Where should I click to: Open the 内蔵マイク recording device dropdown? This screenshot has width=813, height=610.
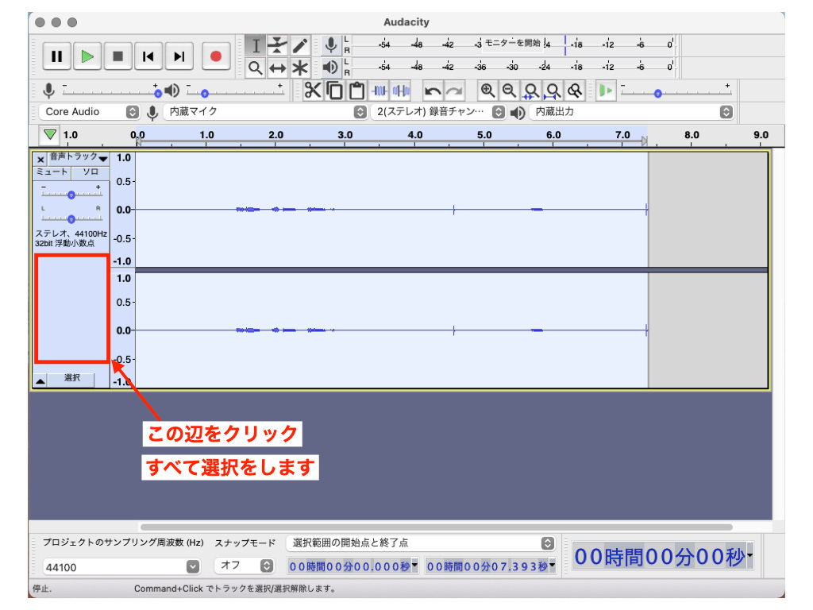point(265,111)
